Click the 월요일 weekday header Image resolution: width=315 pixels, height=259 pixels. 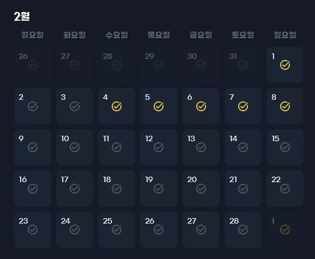[x=32, y=35]
